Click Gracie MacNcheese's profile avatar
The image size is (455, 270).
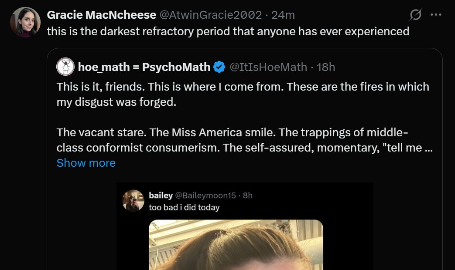[25, 22]
